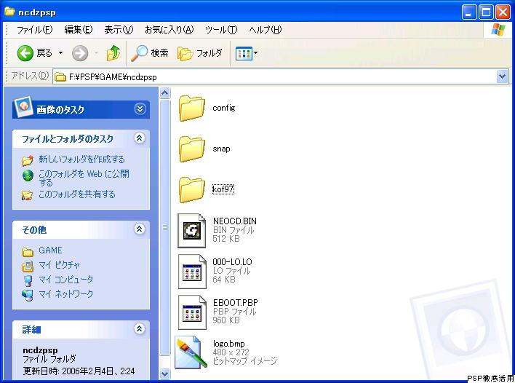Viewport: 515px width, 383px height.
Task: Click the Windows flag logo
Action: point(498,30)
